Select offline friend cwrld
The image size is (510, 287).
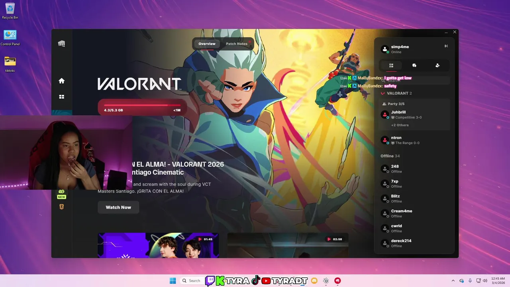(414, 228)
